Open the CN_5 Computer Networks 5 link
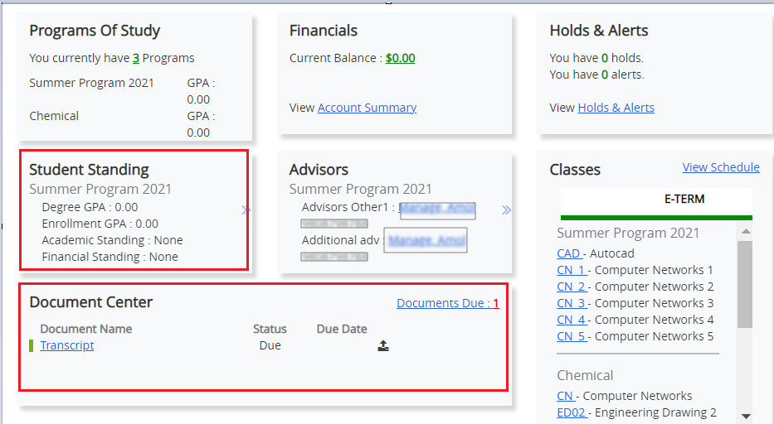 click(572, 336)
